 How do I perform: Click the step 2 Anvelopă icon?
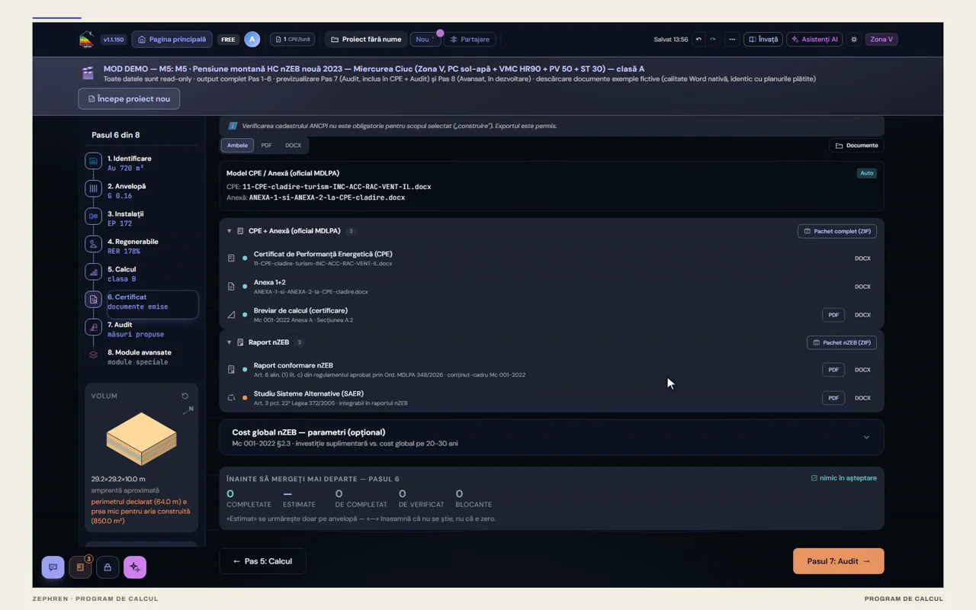[x=93, y=188]
